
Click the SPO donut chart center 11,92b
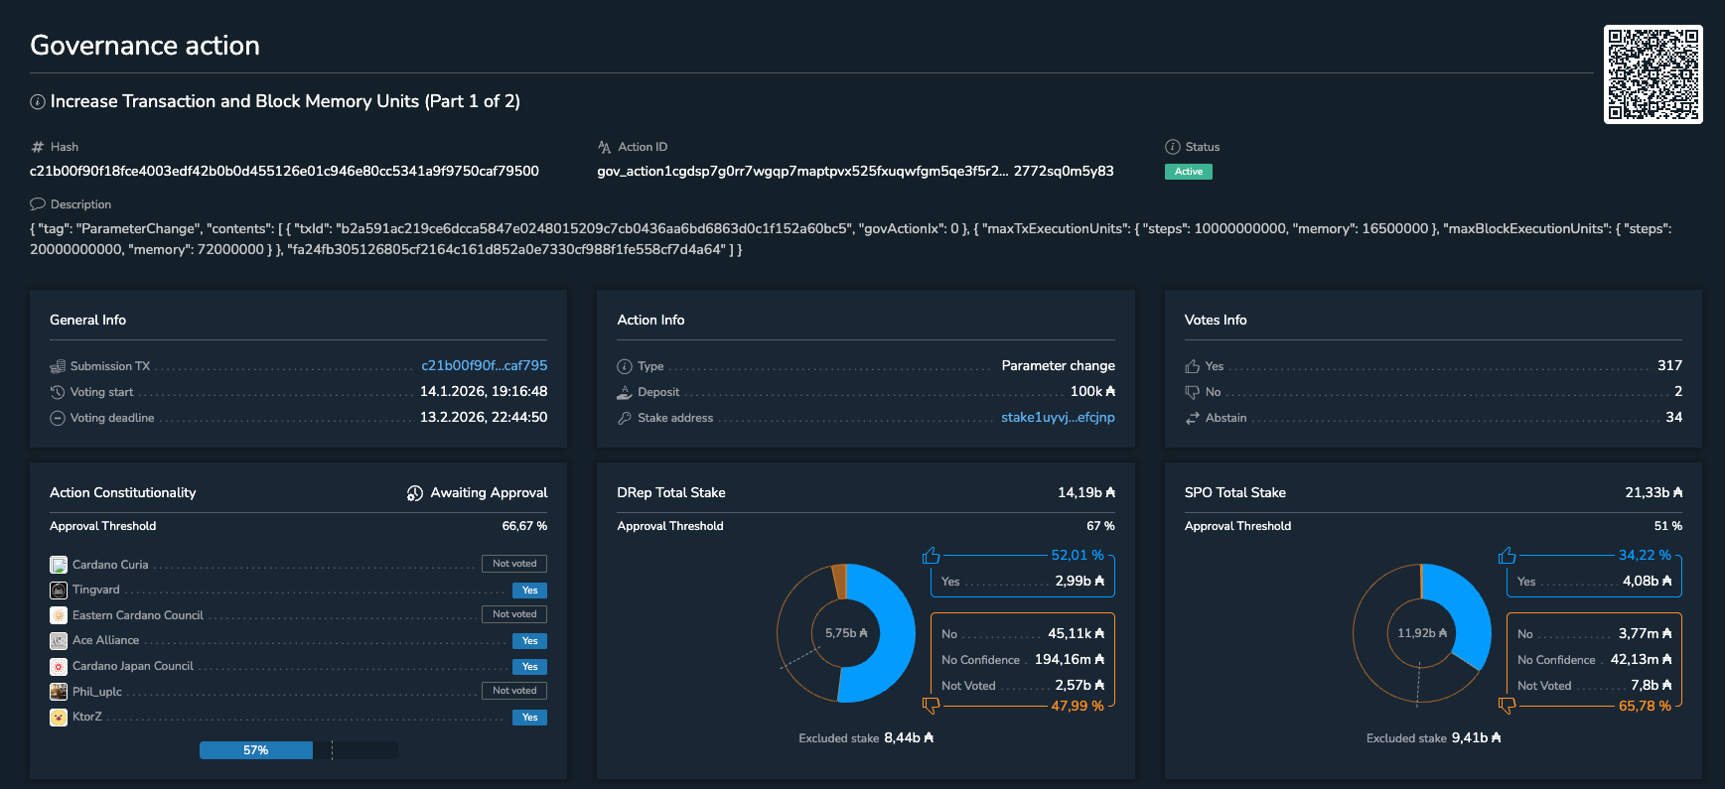(1422, 633)
